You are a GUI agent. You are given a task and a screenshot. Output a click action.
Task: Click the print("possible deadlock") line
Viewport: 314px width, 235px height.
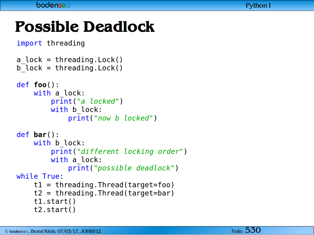coord(123,168)
